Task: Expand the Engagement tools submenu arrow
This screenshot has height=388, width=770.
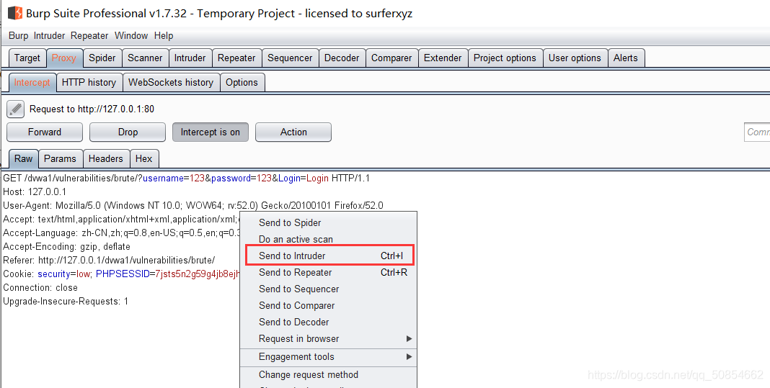Action: [x=409, y=356]
